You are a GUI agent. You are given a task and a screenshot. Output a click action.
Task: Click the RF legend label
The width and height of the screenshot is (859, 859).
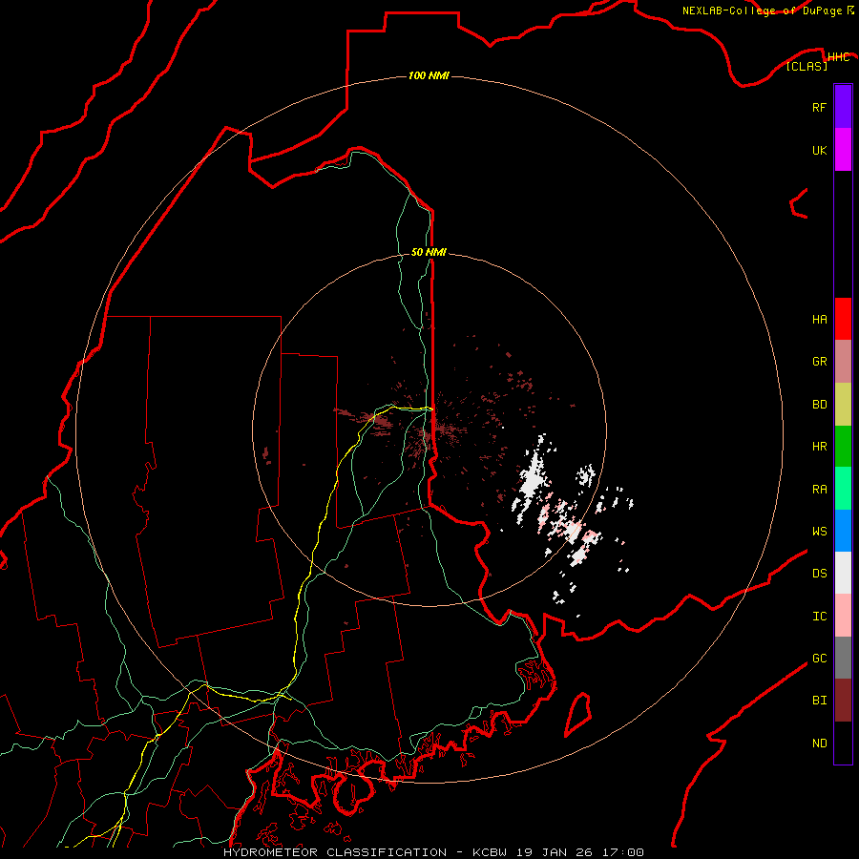pos(819,107)
